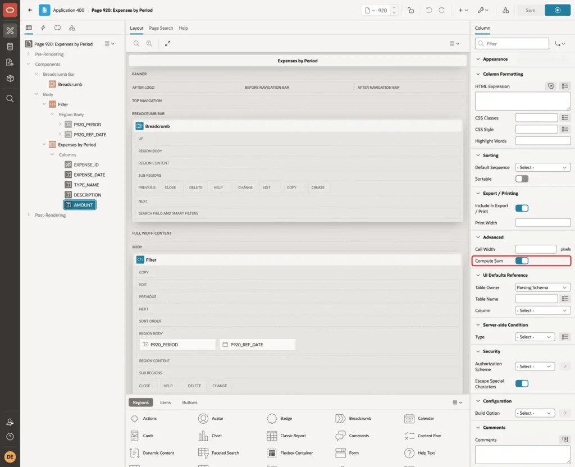Image resolution: width=575 pixels, height=467 pixels.
Task: Open the Build Option dropdown
Action: click(535, 413)
